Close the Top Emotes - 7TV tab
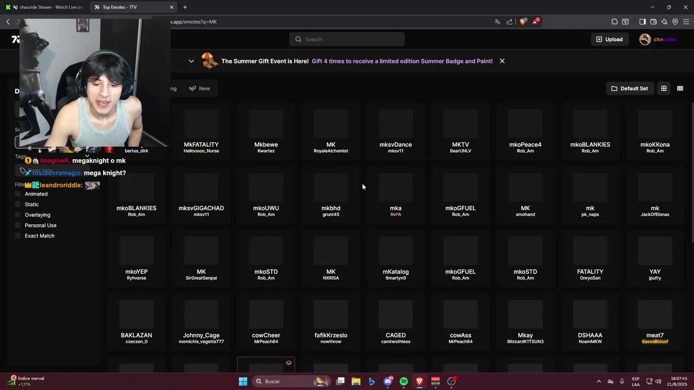 [172, 7]
